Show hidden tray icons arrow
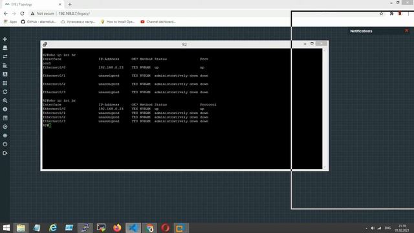Screen dimensions: 414x233 coord(366,228)
